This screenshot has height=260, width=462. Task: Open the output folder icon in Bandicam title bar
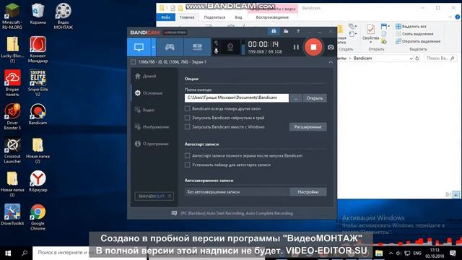coord(286,31)
